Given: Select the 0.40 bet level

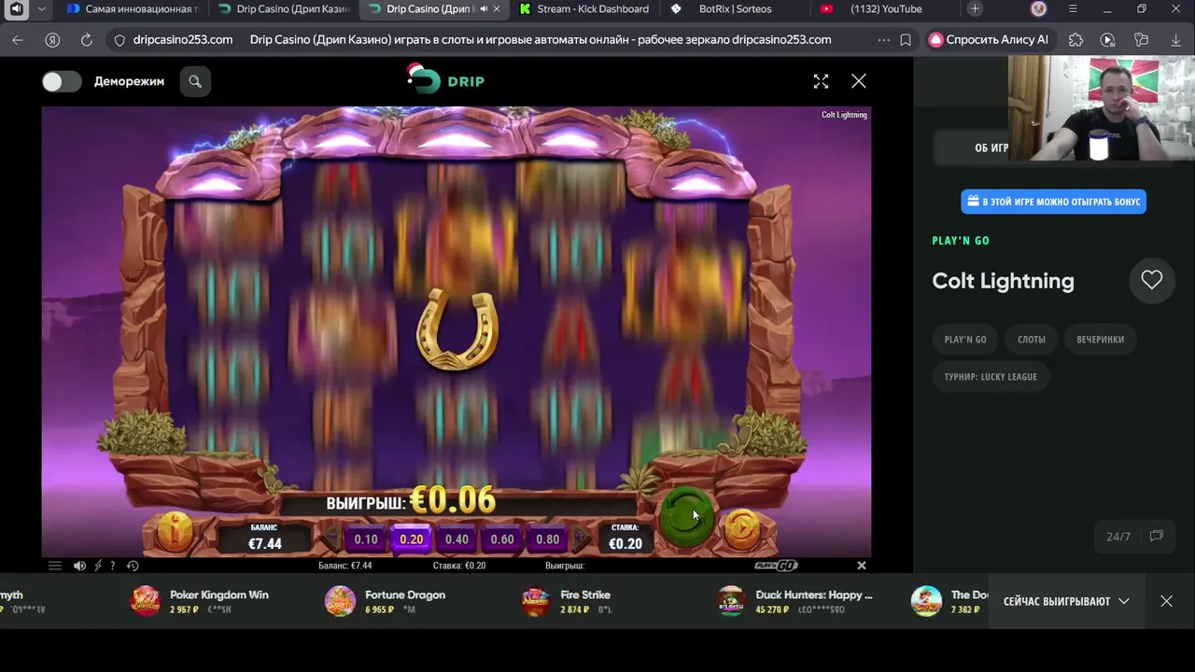Looking at the screenshot, I should point(457,539).
